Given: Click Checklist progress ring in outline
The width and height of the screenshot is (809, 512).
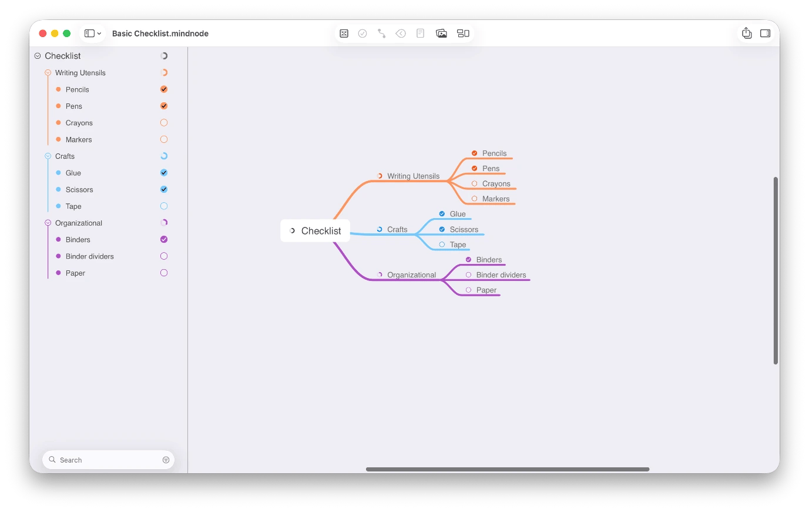Looking at the screenshot, I should pyautogui.click(x=164, y=56).
